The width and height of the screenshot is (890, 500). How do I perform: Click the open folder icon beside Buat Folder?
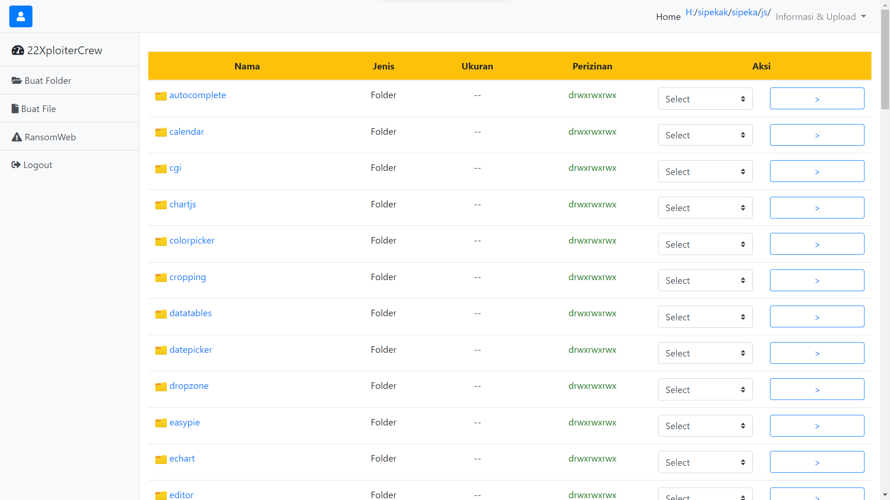[x=17, y=81]
